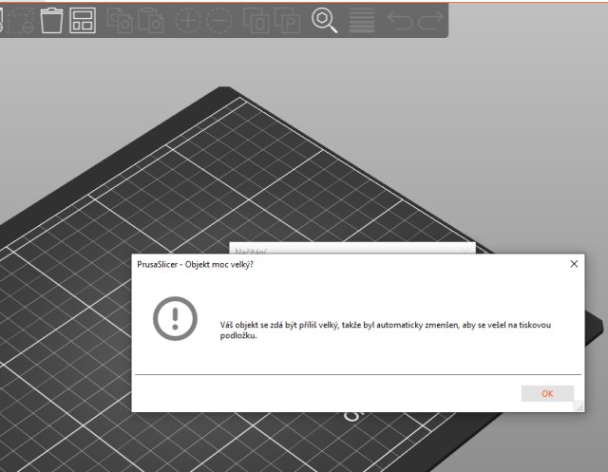Click the Variable layer height icon
608x472 pixels.
point(362,21)
